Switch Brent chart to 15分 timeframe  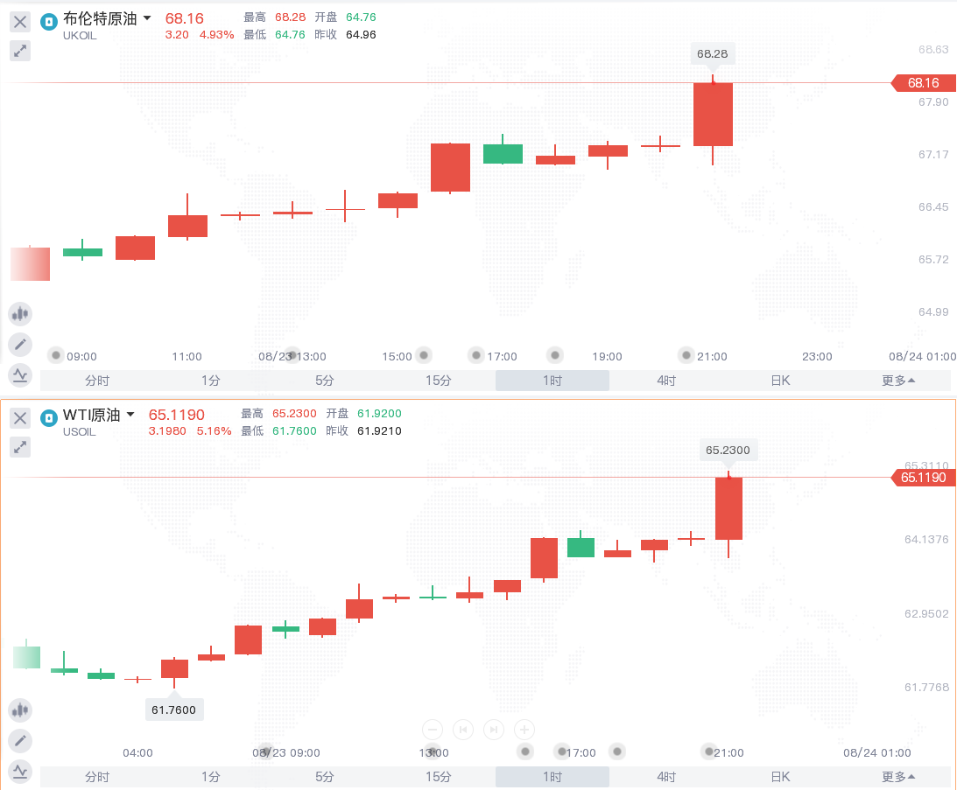pyautogui.click(x=439, y=381)
